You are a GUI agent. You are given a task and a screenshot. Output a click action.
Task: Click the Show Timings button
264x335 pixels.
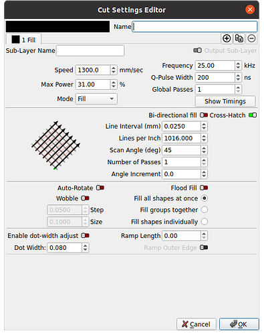point(225,101)
